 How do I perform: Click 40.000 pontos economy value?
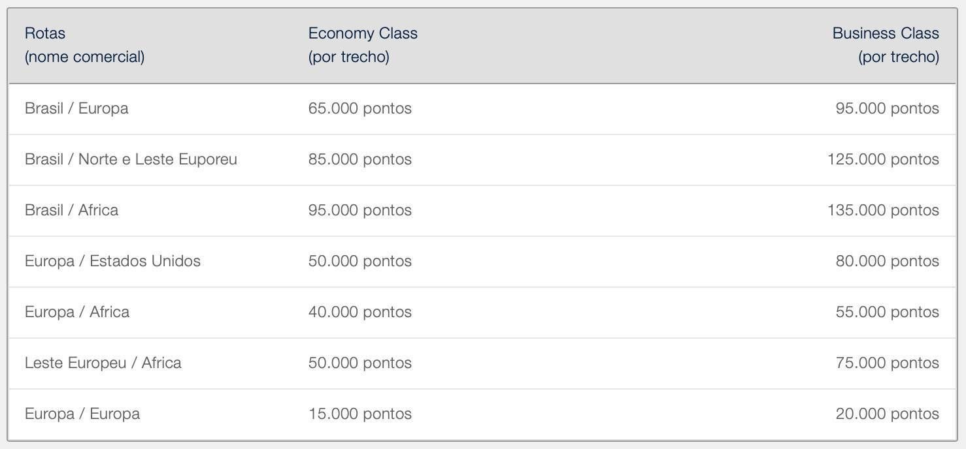click(360, 312)
